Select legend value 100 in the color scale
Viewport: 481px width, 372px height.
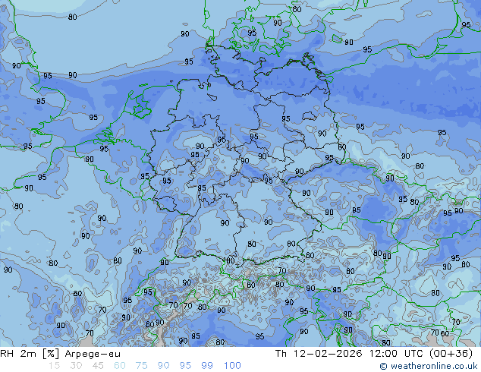(232, 366)
